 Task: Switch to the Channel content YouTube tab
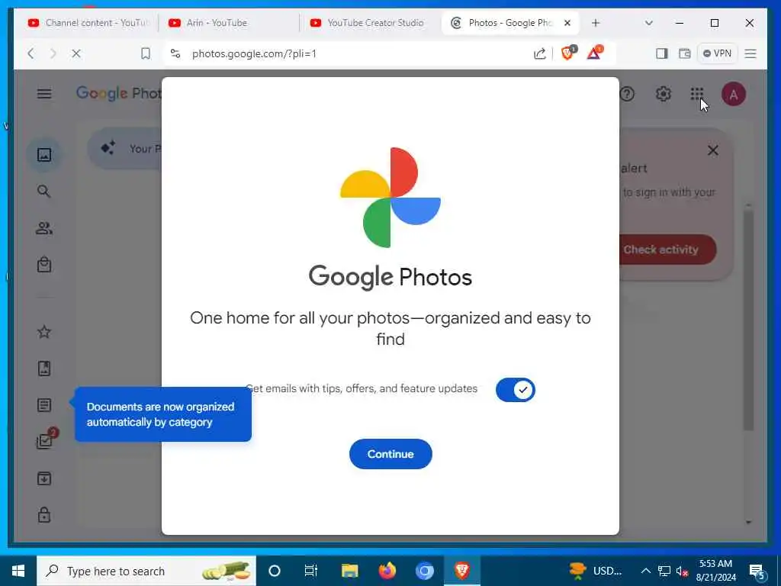click(87, 23)
